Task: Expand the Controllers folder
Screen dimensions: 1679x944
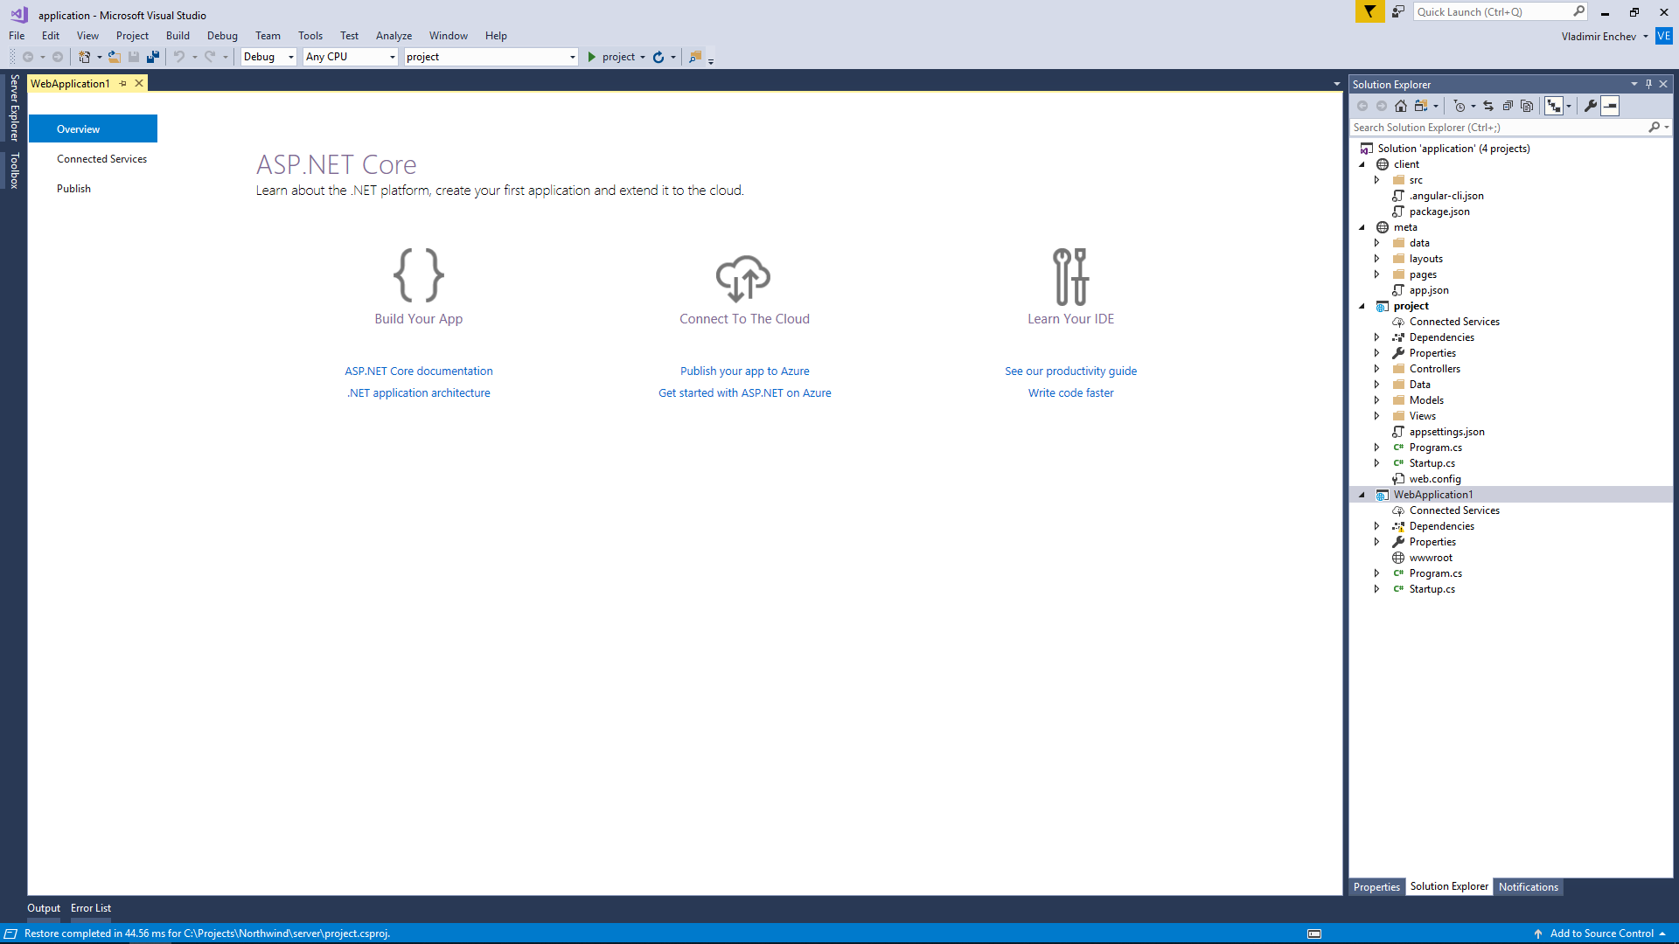Action: [x=1376, y=369]
